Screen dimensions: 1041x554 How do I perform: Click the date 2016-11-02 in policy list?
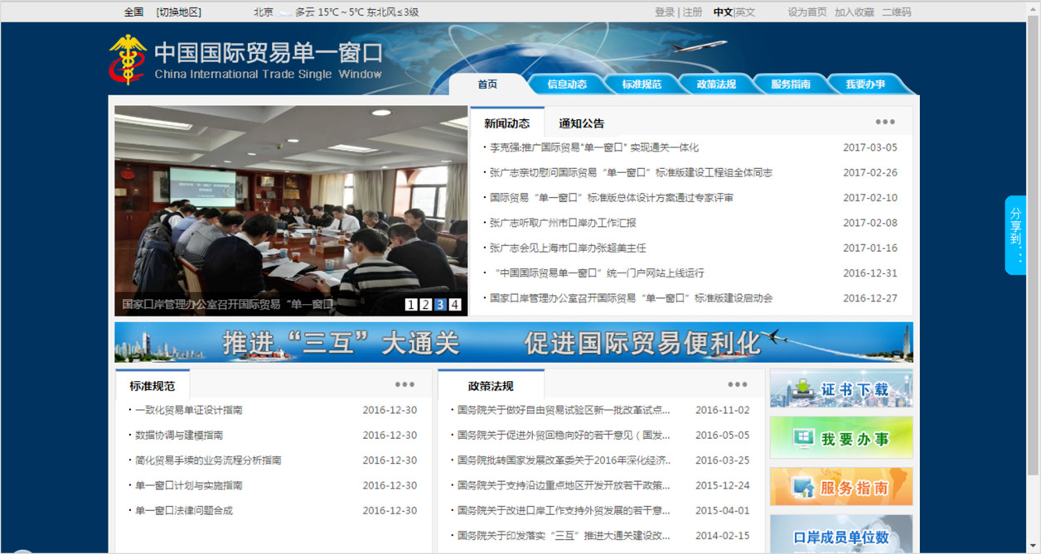tap(722, 410)
